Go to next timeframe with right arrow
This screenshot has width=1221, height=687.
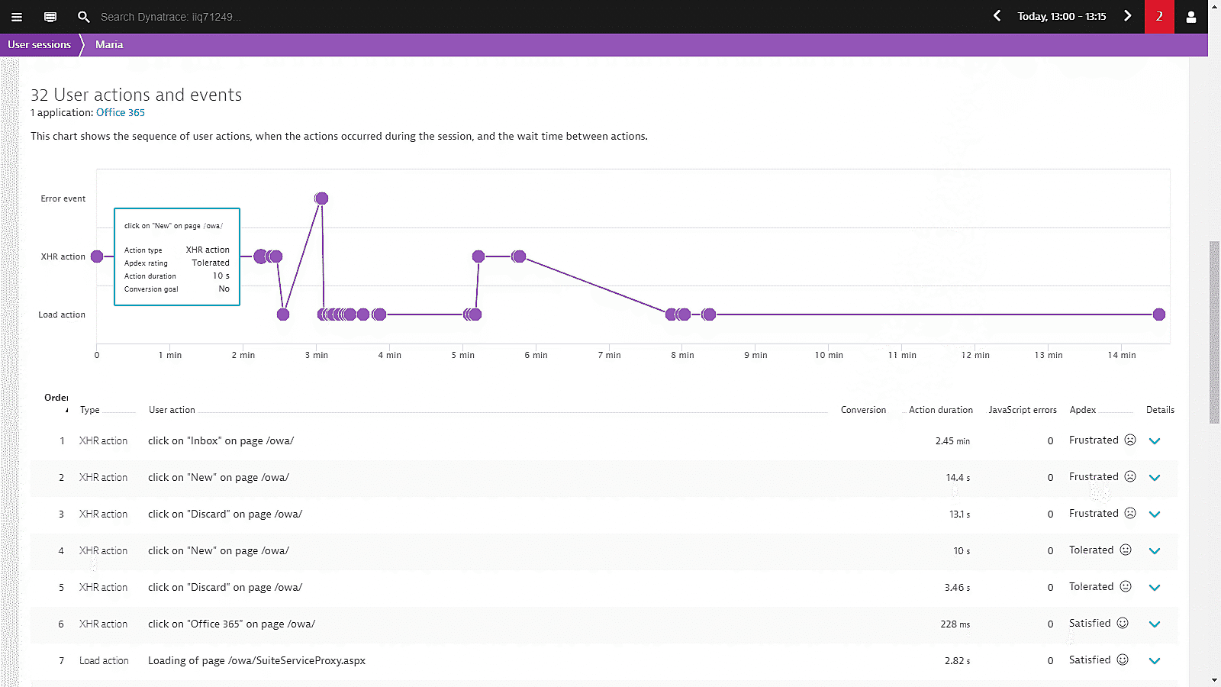tap(1127, 16)
